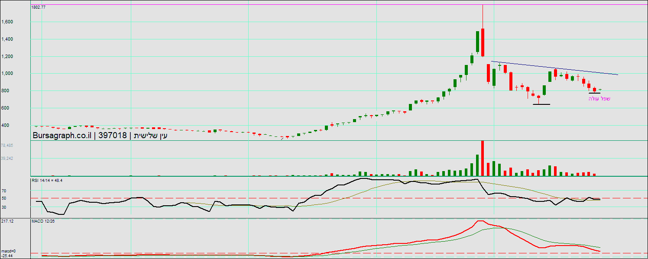This screenshot has width=648, height=259.
Task: Select the blue descending trendline
Action: coord(554,68)
